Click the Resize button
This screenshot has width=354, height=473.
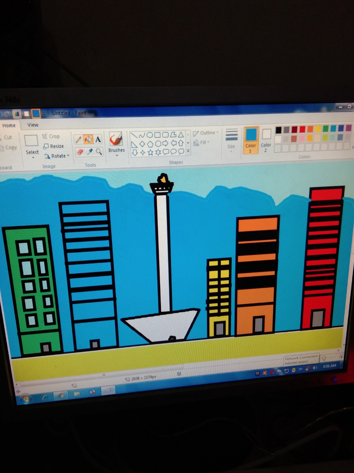point(54,146)
